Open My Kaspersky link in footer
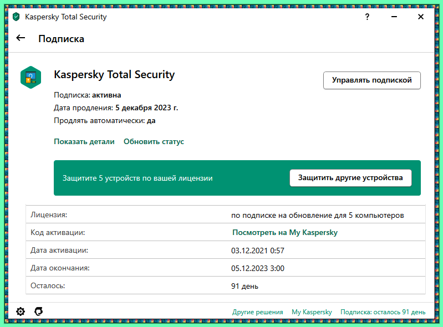Image resolution: width=443 pixels, height=327 pixels. click(312, 312)
